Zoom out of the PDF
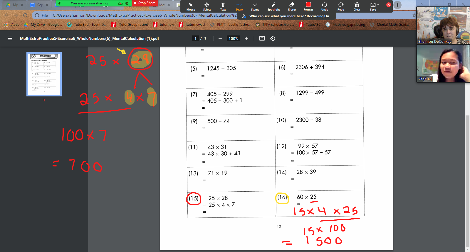Image resolution: width=470 pixels, height=252 pixels. [x=220, y=38]
